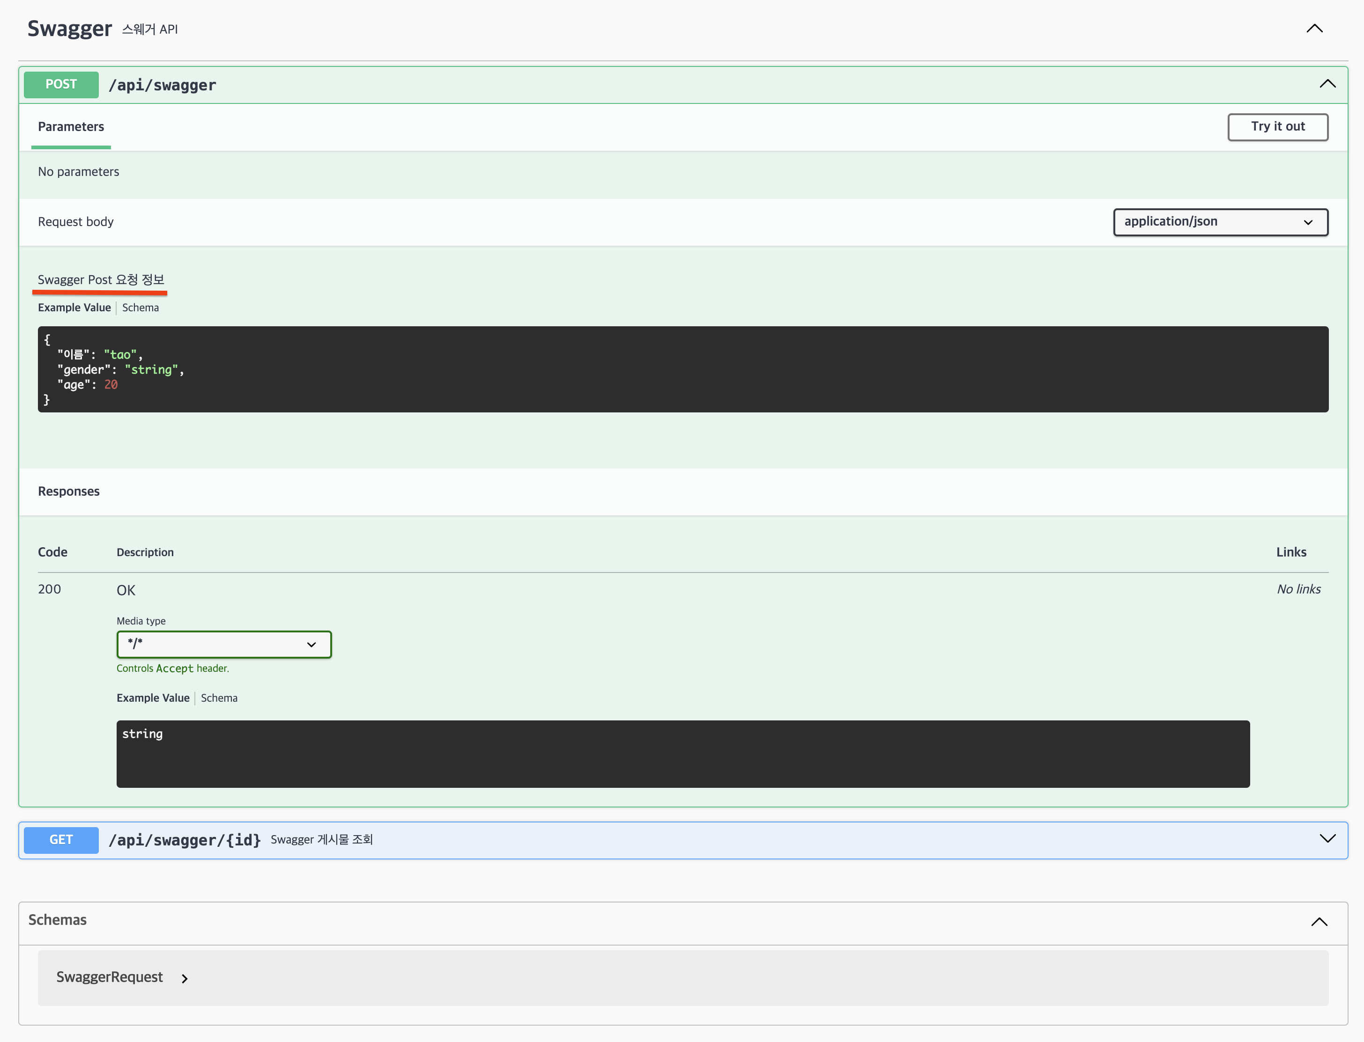This screenshot has width=1364, height=1042.
Task: Expand the GET /api/swagger/{id} chevron
Action: 1327,839
